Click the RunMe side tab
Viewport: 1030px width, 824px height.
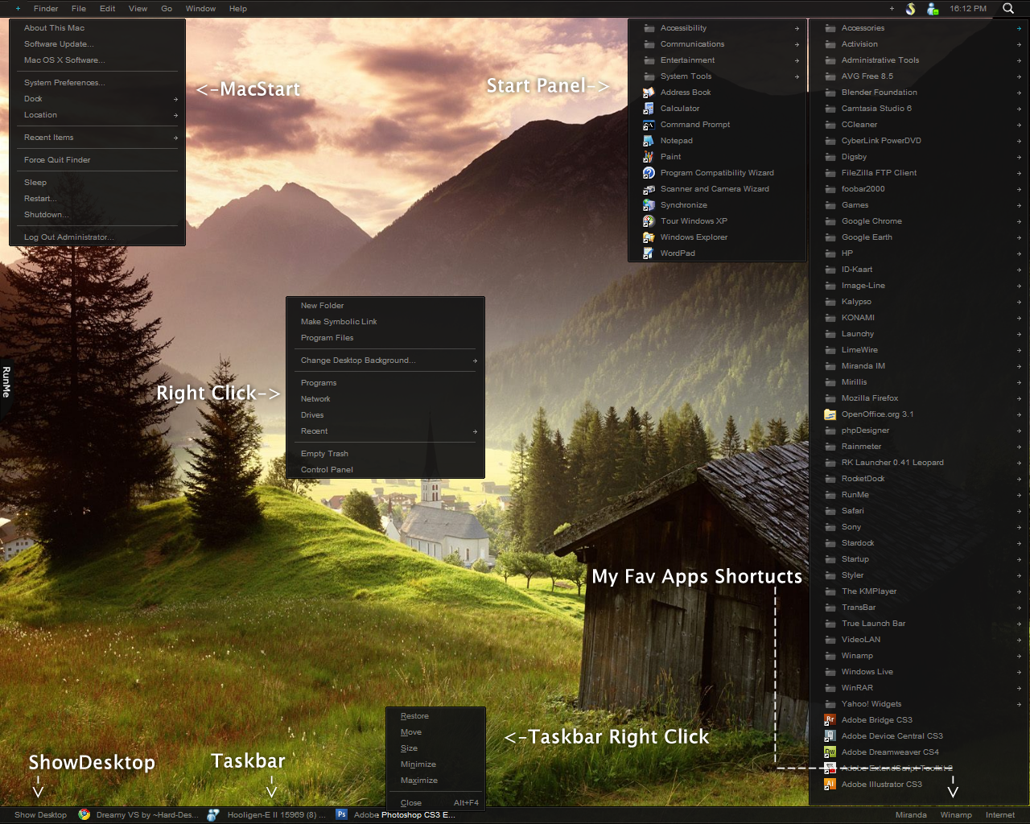click(6, 382)
